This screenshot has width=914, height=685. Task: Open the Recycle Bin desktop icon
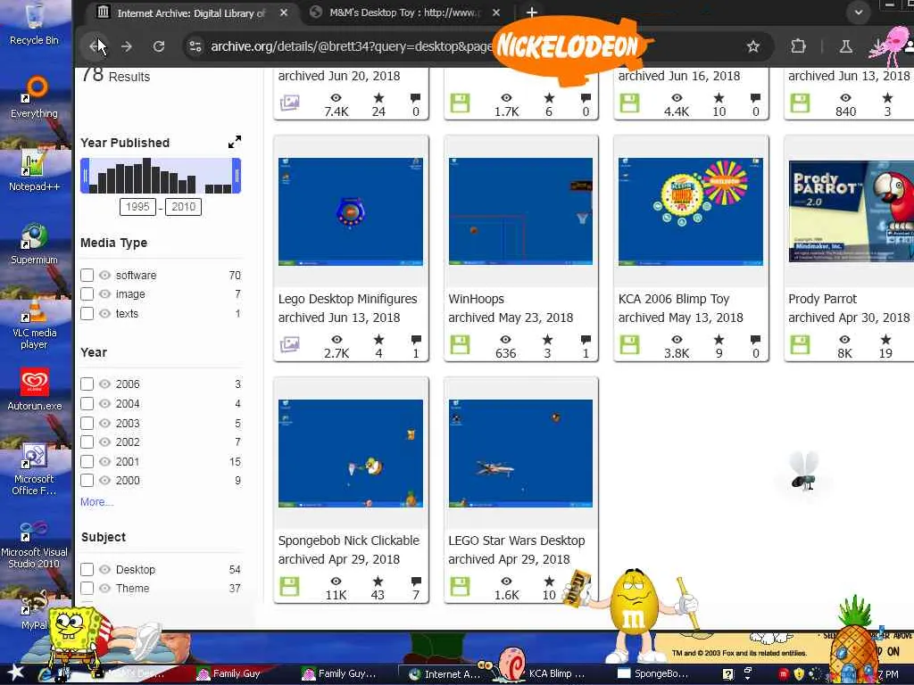34,23
